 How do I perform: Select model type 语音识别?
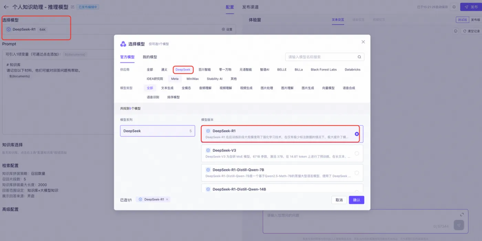pyautogui.click(x=153, y=97)
